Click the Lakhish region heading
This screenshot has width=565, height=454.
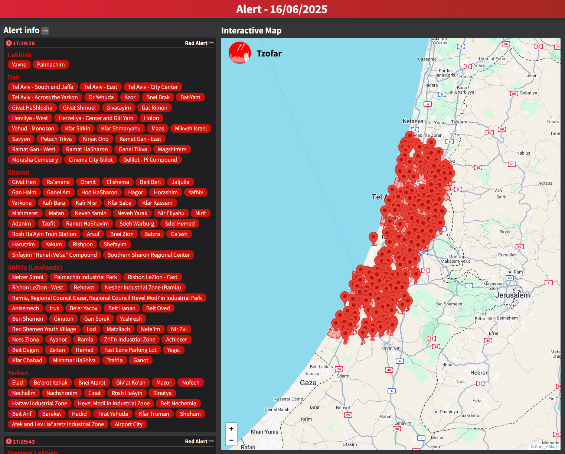20,55
